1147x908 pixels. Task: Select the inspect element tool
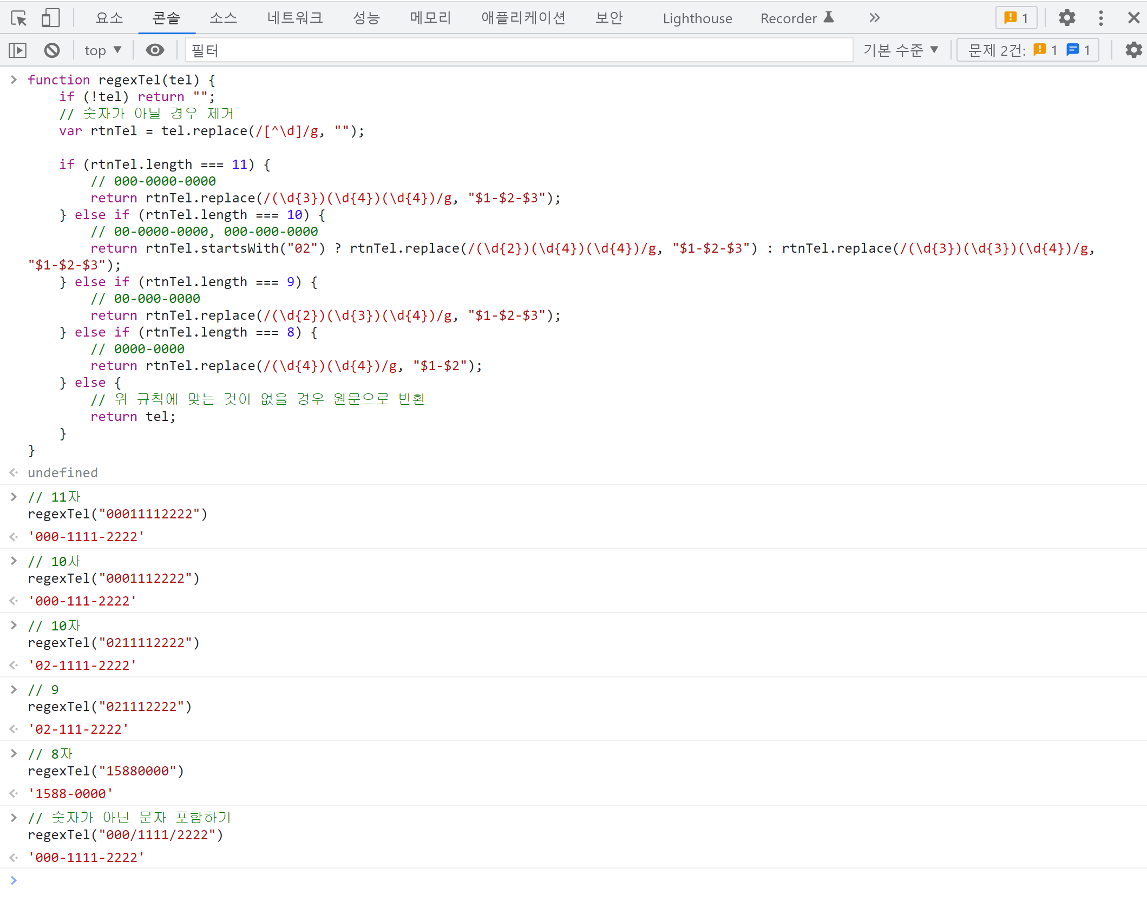pos(18,18)
